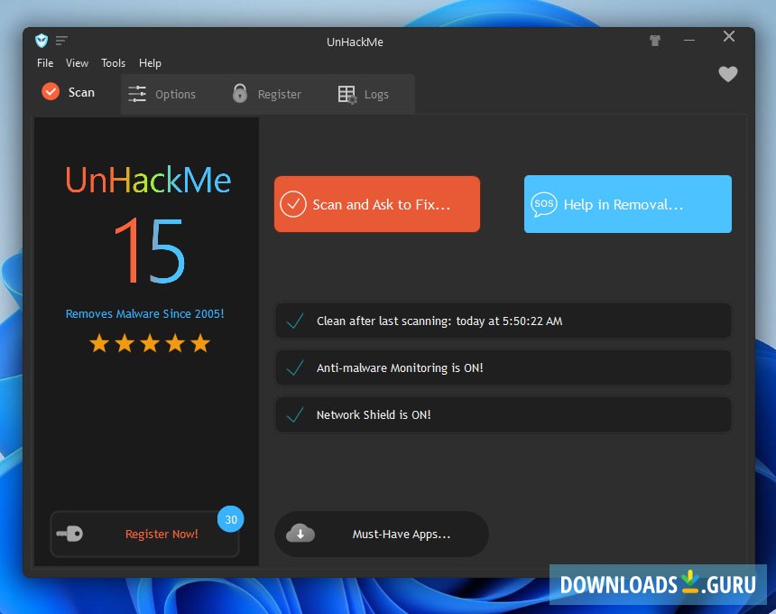Click the cloud download icon
This screenshot has width=776, height=614.
(300, 534)
